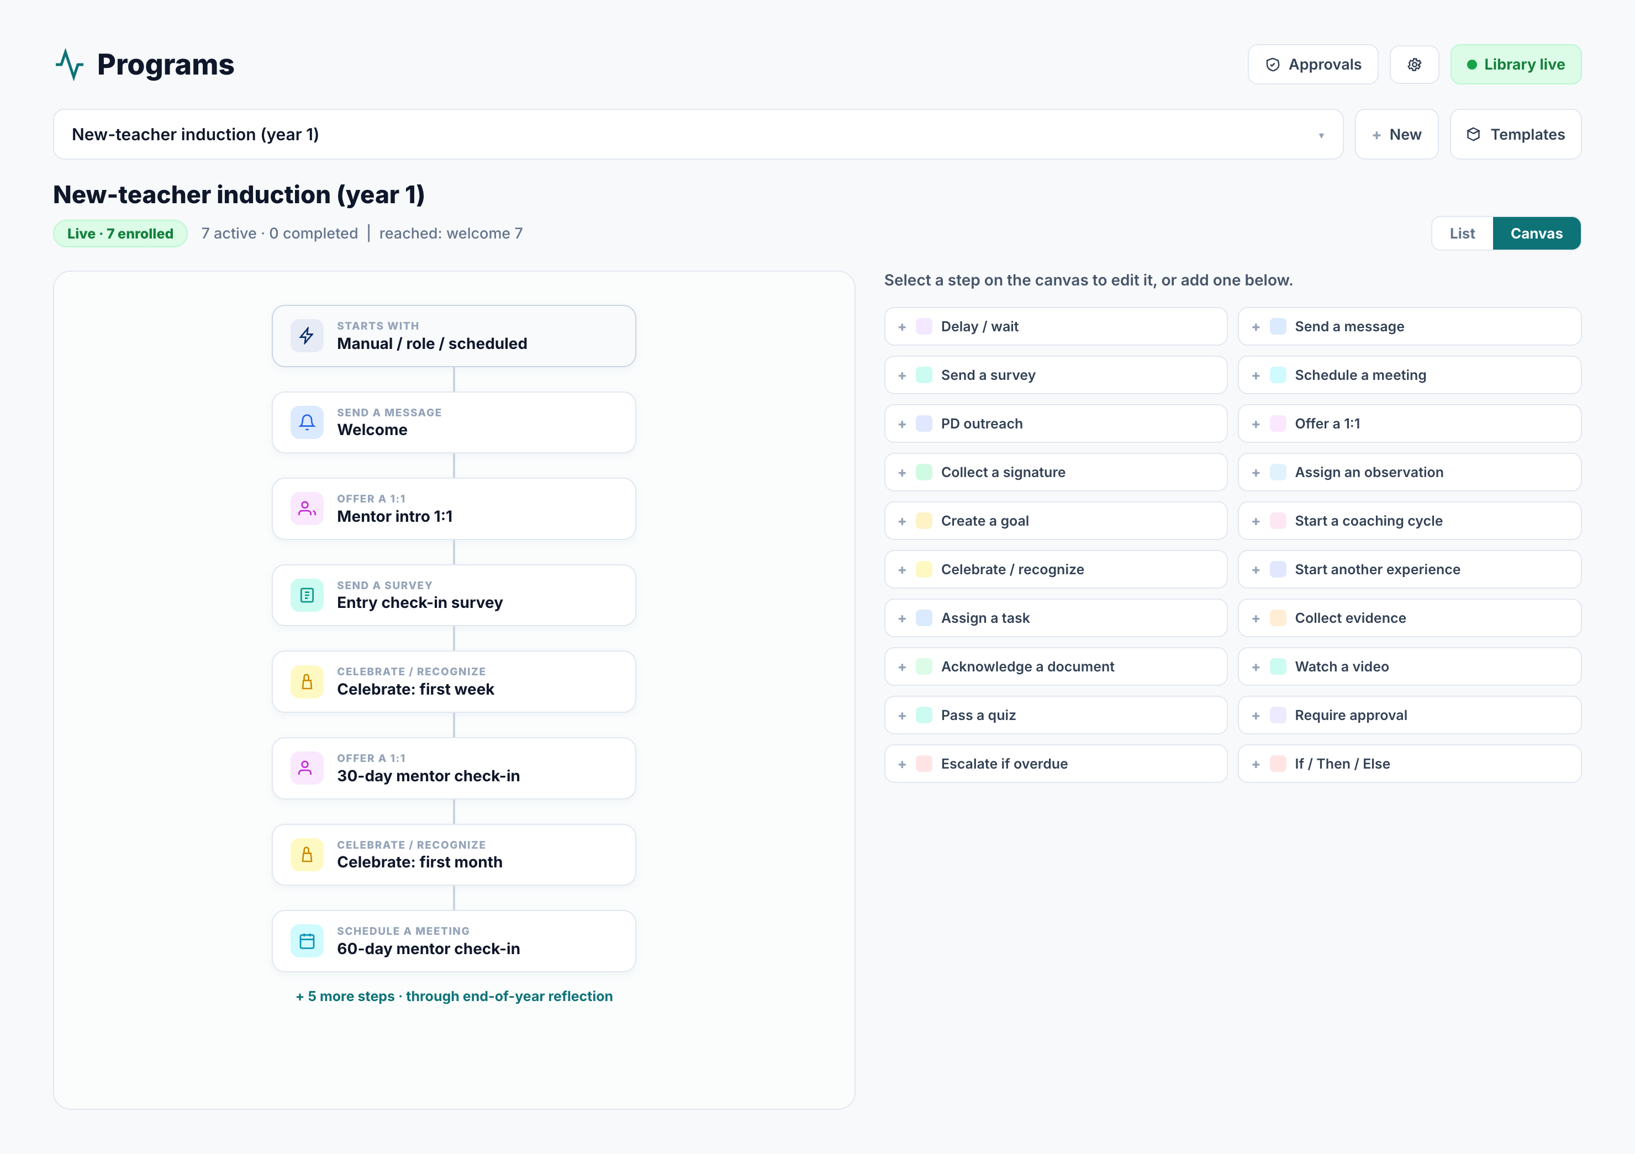Add a Require approval step
Screen dimensions: 1635x1154
1409,716
